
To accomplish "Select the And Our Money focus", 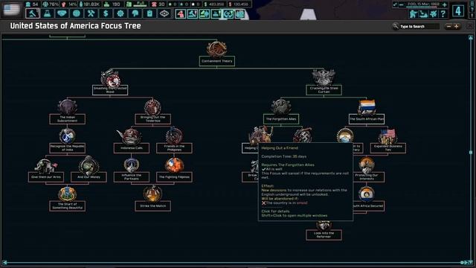I will (89, 177).
